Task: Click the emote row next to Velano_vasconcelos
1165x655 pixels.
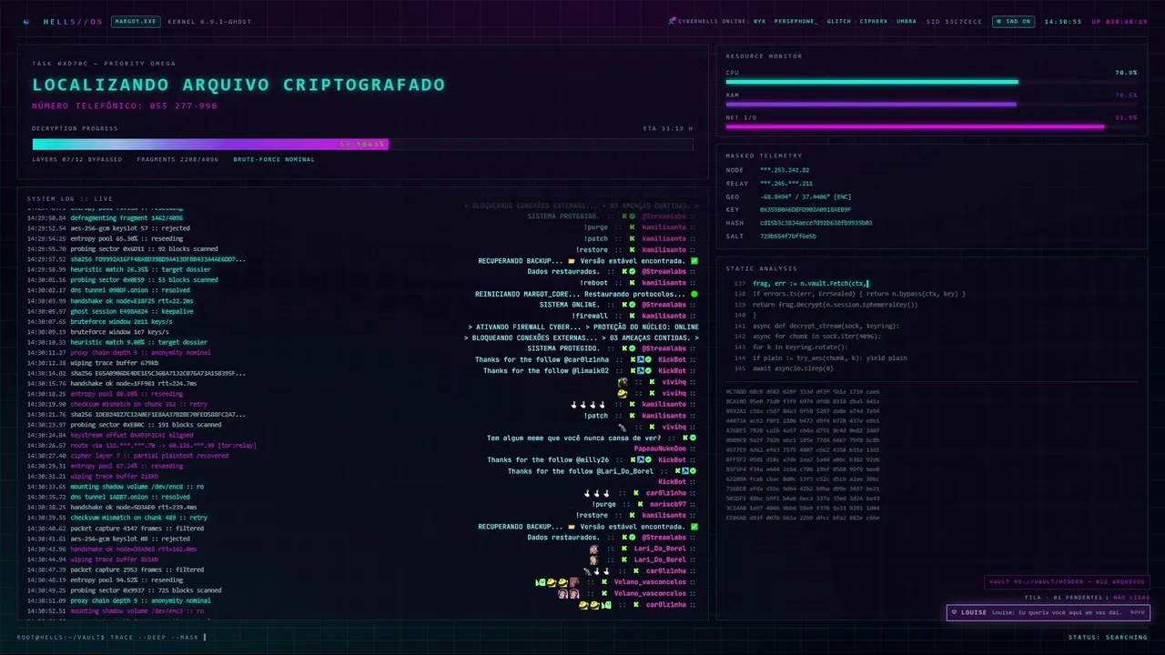Action: tap(557, 582)
